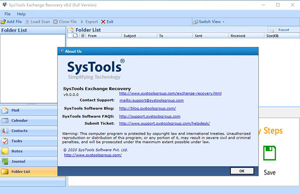
Task: Minimize the SysTools Exchange Recovery window
Action: [x=263, y=5]
